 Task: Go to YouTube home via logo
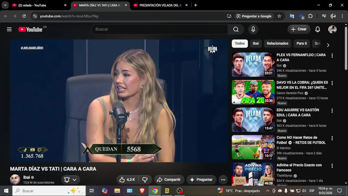pos(30,29)
